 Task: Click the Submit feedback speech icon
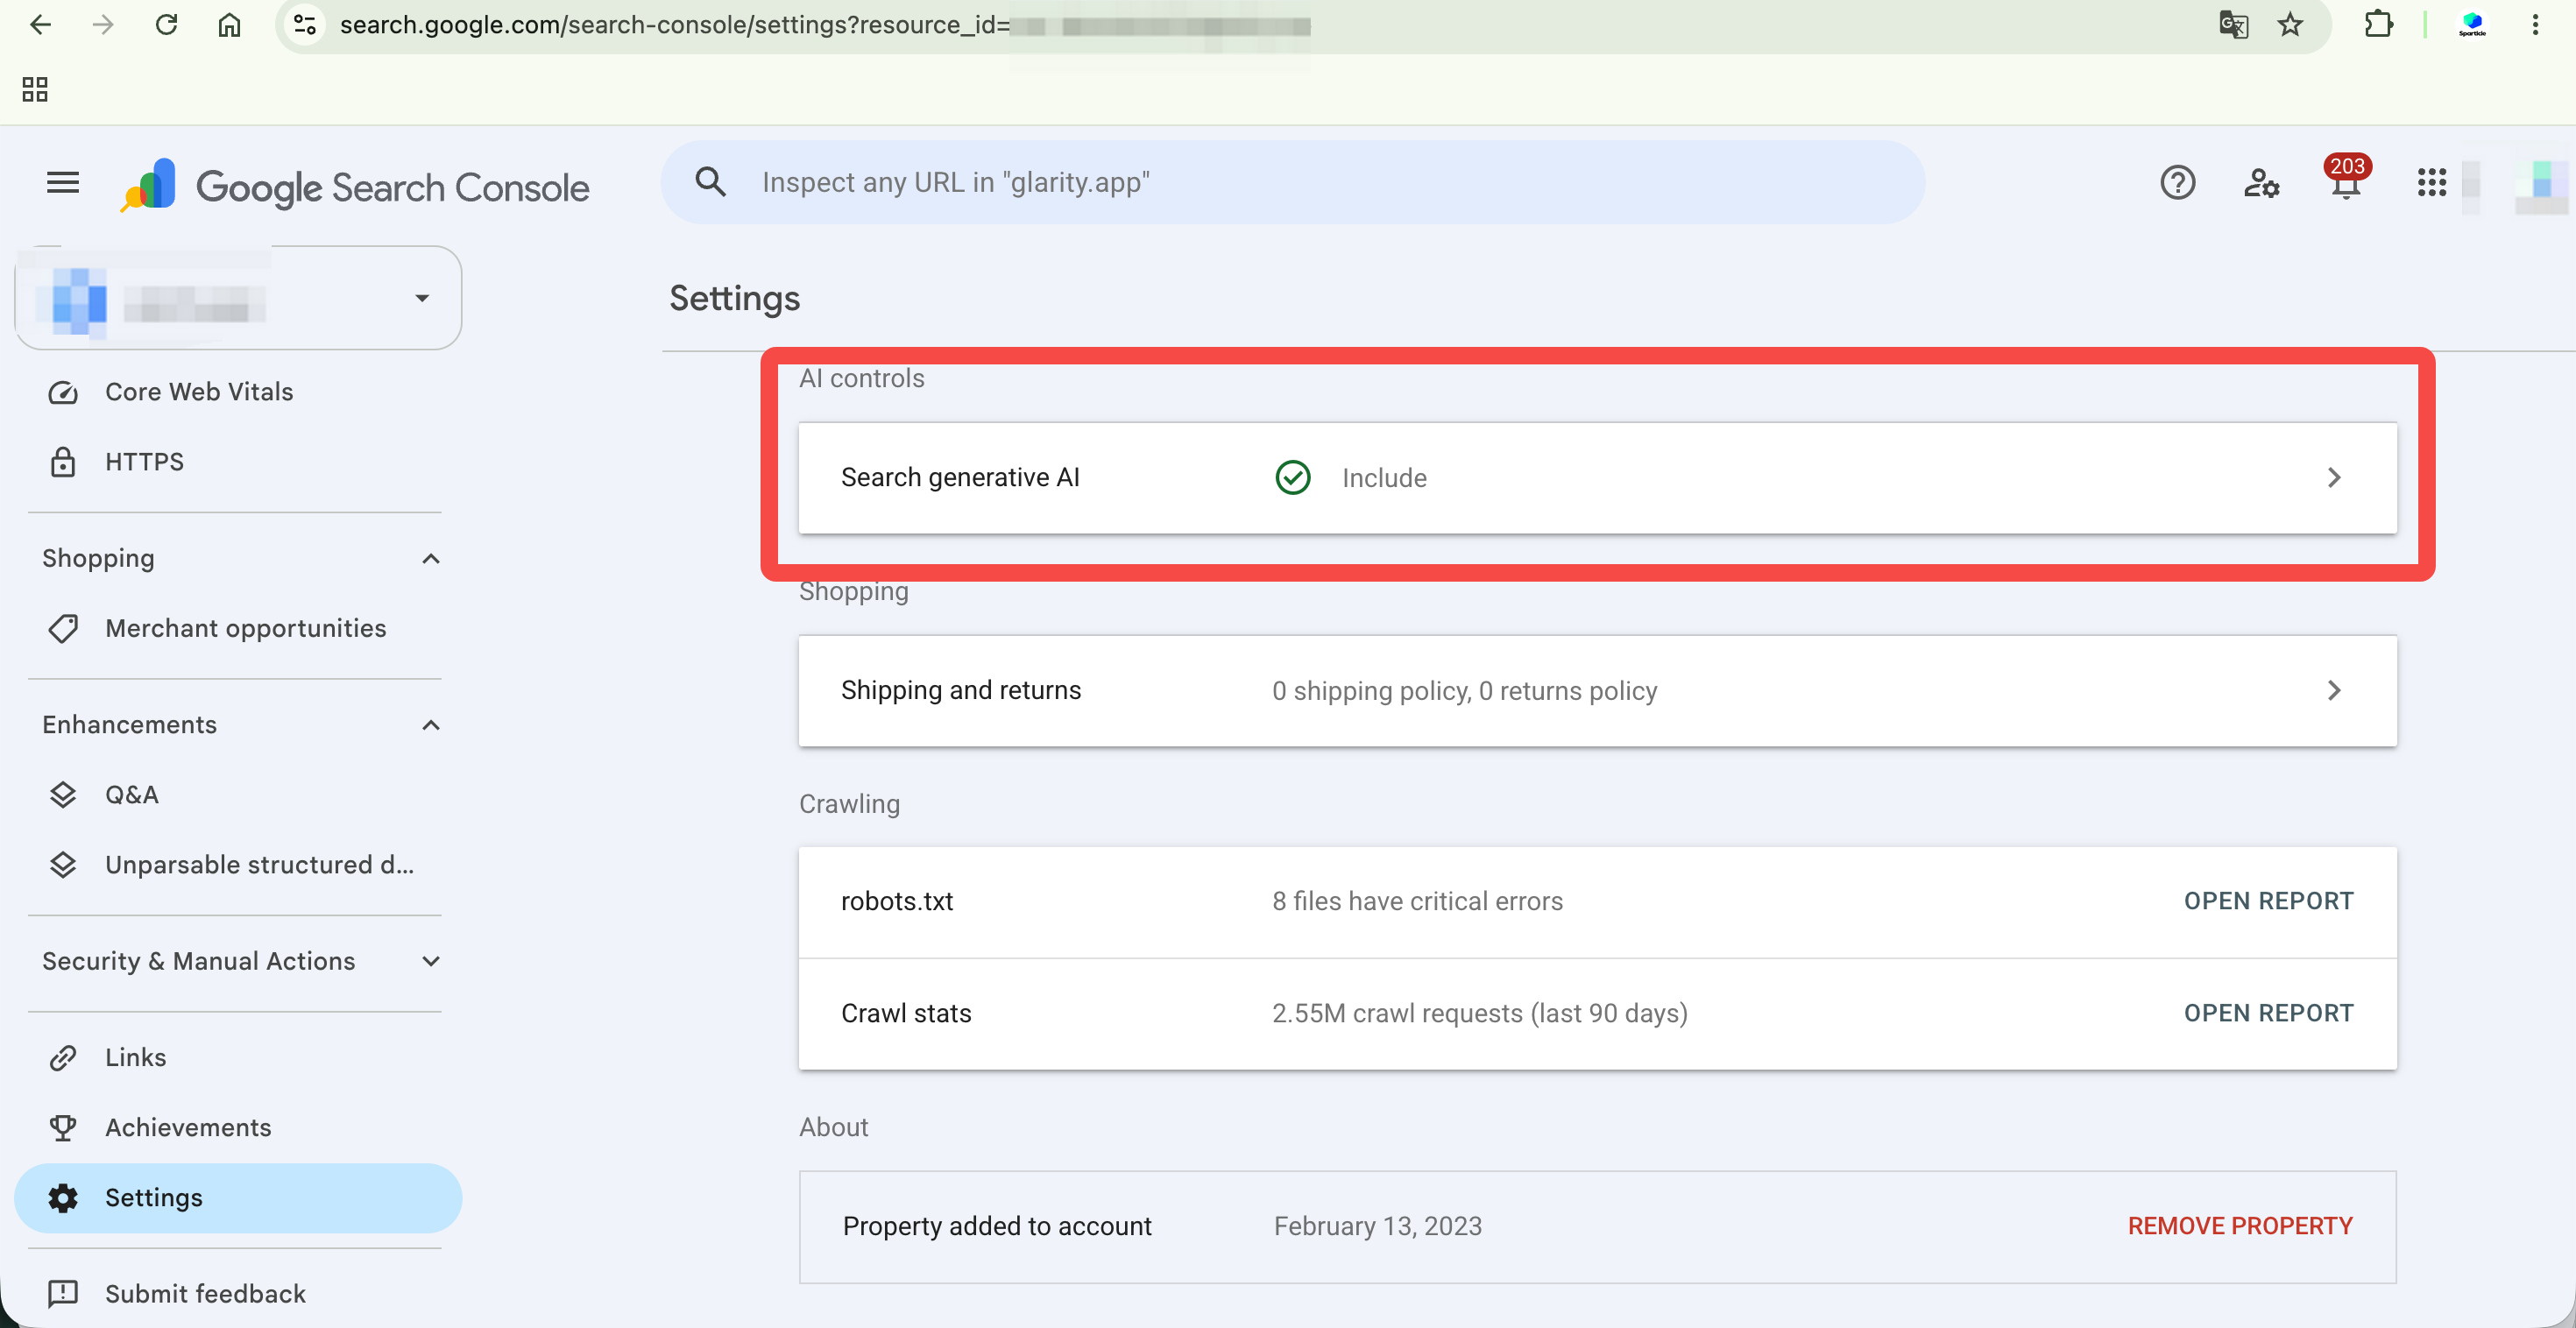click(63, 1294)
